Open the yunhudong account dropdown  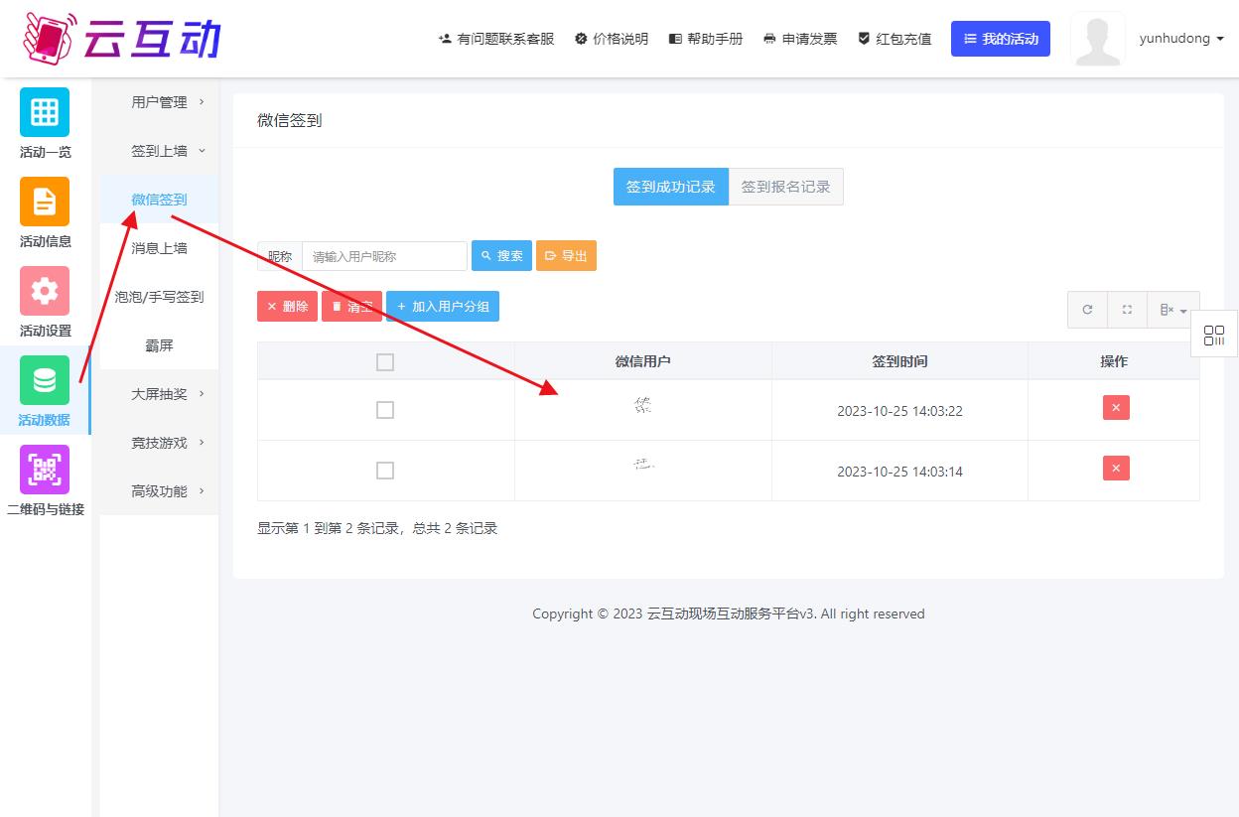1181,39
